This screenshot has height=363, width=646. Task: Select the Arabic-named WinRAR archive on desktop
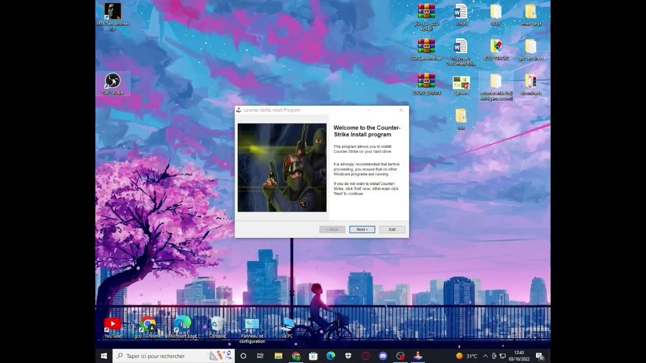pyautogui.click(x=426, y=16)
